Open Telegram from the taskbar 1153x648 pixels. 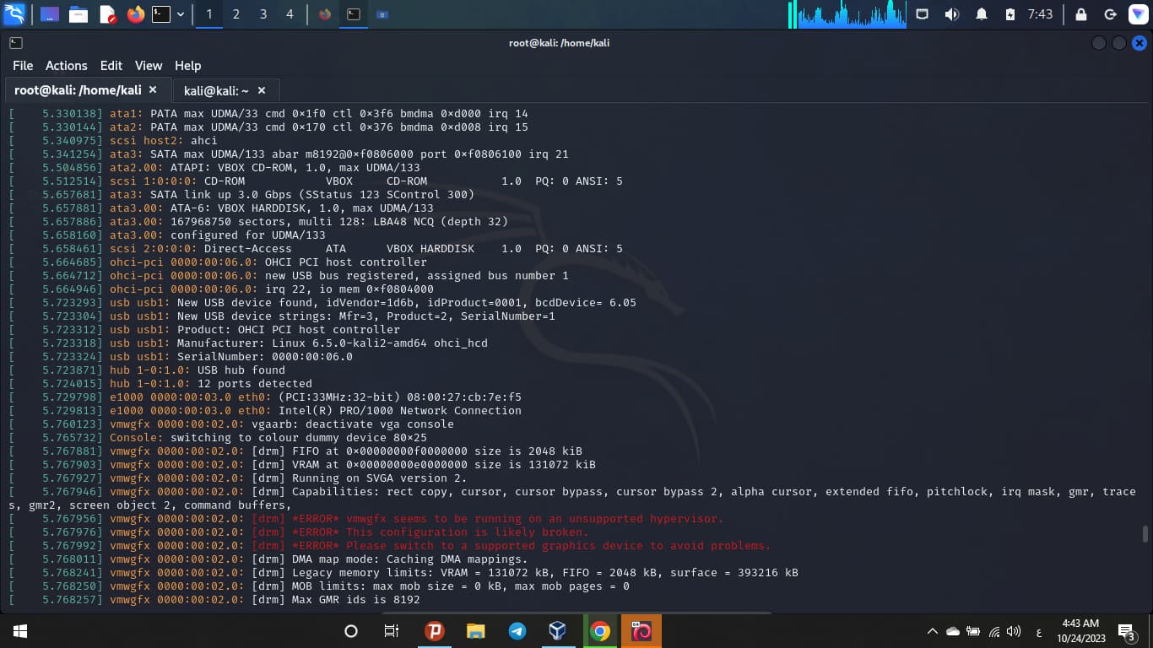point(517,631)
